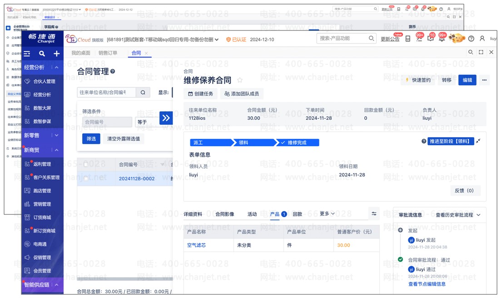Image resolution: width=502 pixels, height=298 pixels.
Task: Click the blue 编辑 button
Action: click(467, 80)
